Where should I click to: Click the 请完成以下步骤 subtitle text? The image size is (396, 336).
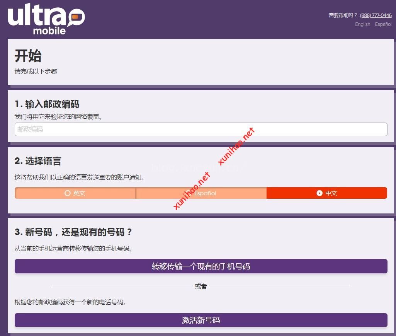[x=36, y=72]
